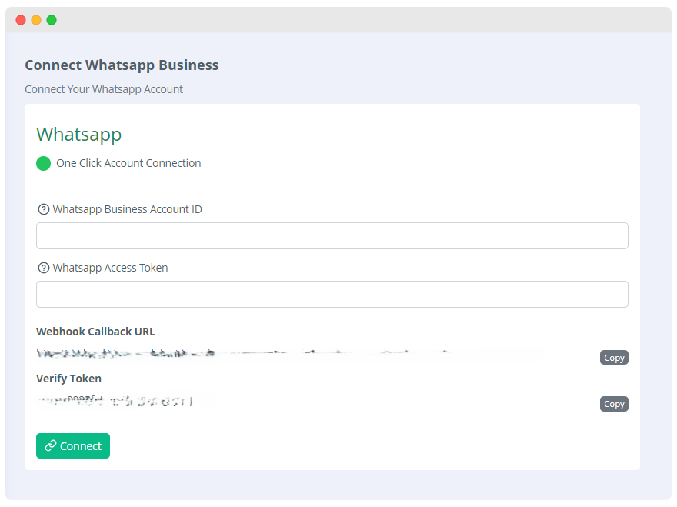Click the green Connect button
Viewport: 677px width, 507px height.
[73, 445]
